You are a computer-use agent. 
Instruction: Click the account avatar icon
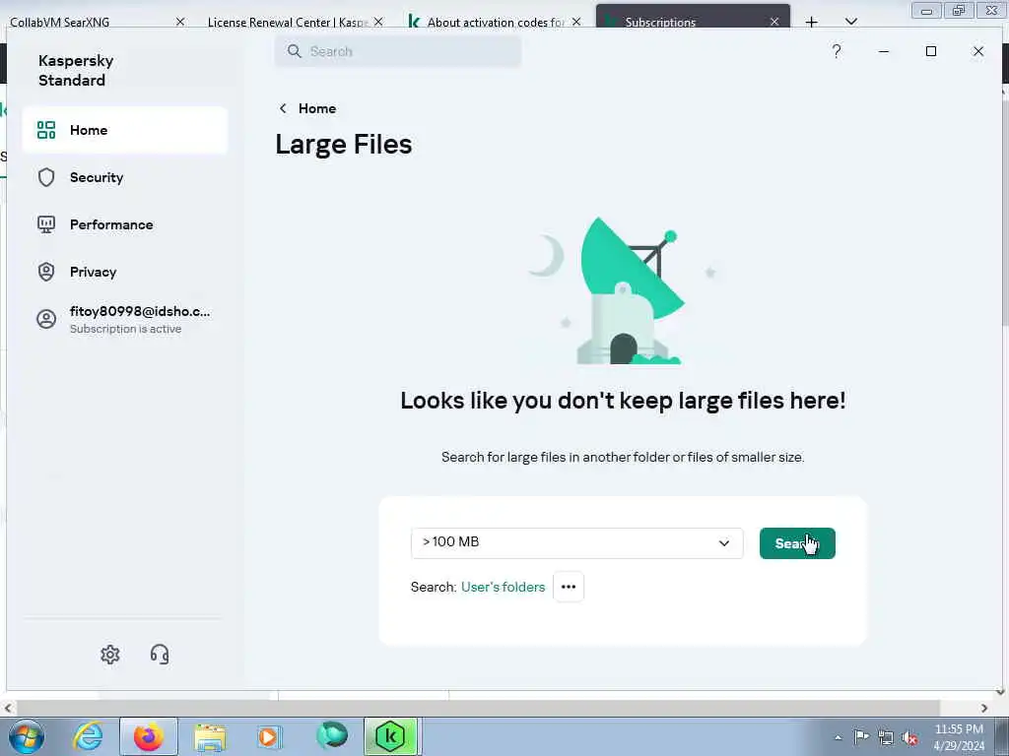click(x=46, y=320)
